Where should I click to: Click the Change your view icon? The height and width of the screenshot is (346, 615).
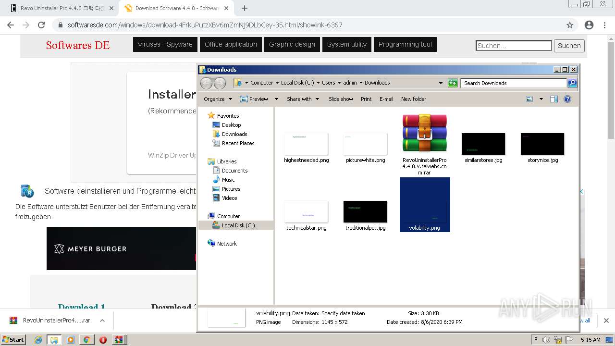pos(529,99)
